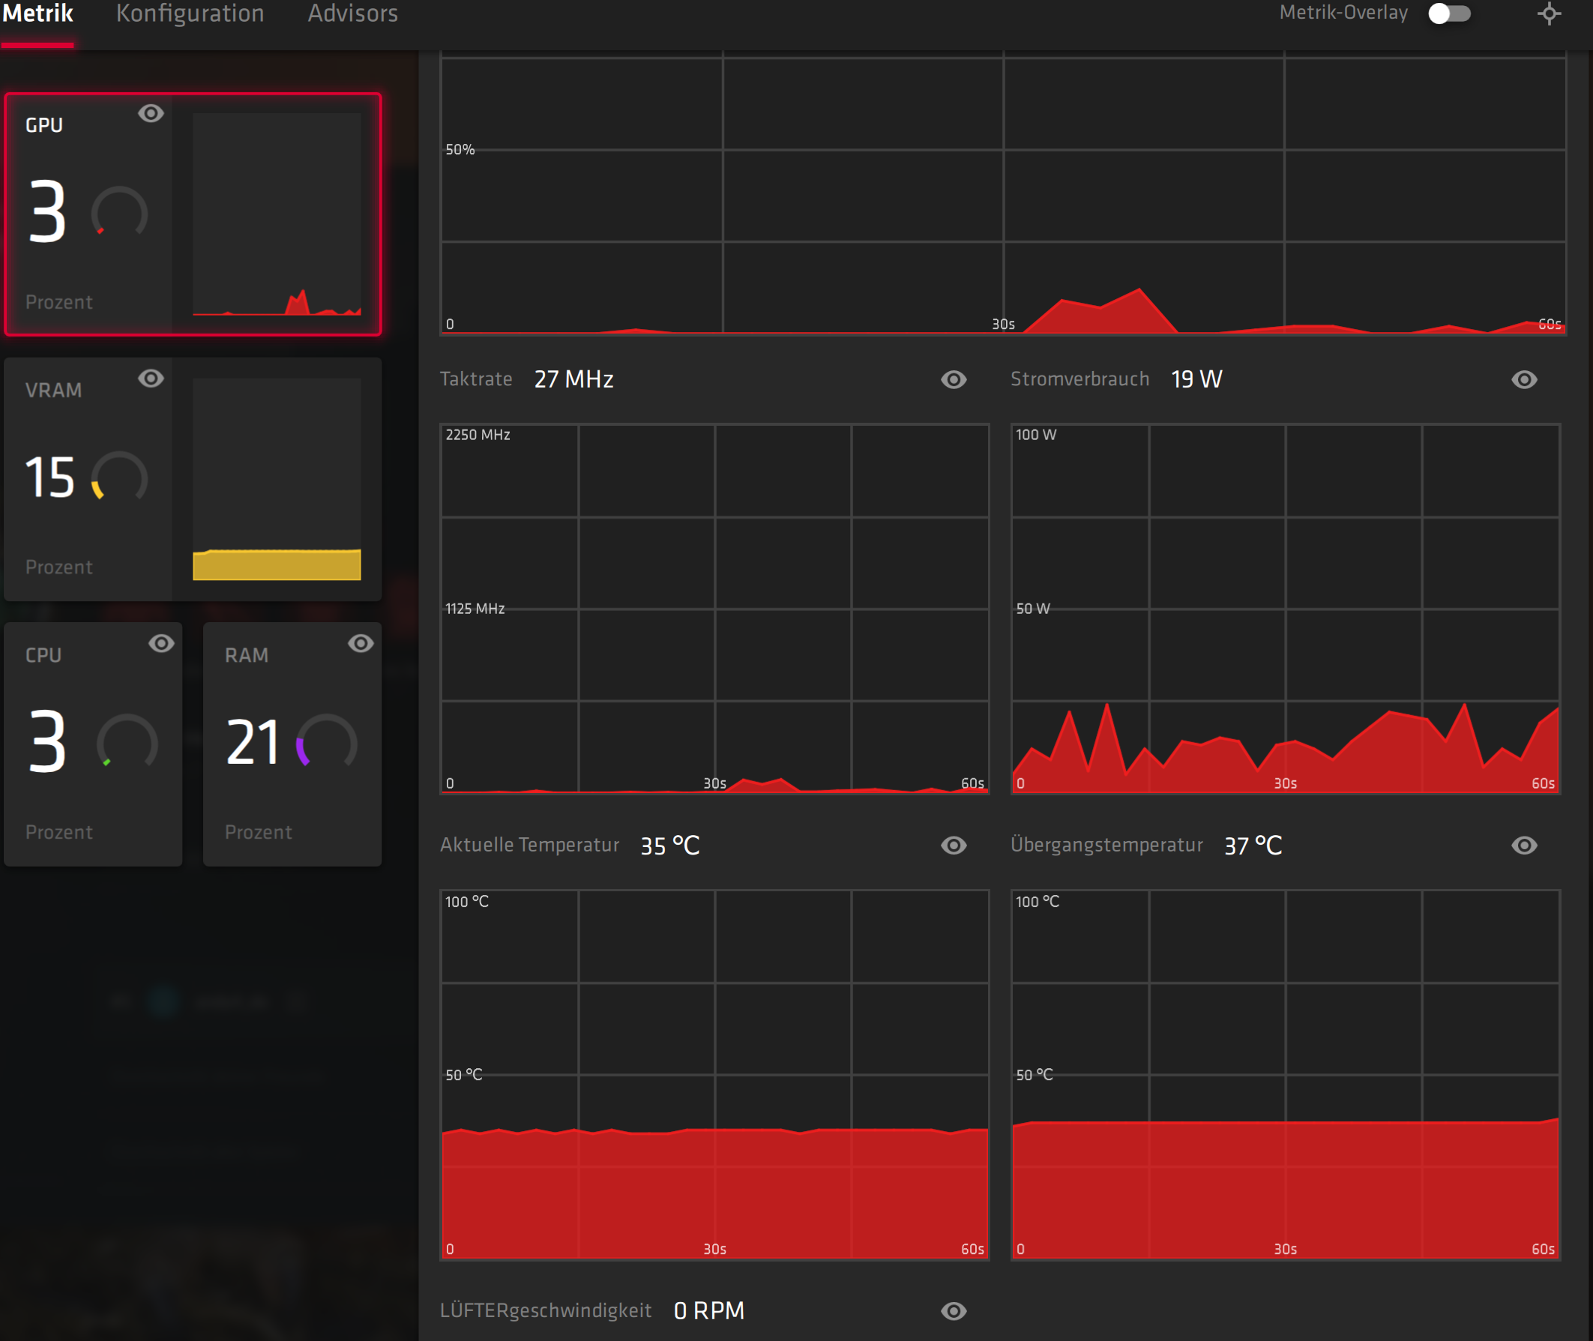Toggle eye icon on CPU card

[161, 644]
